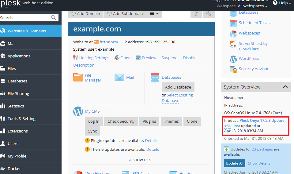Collapse domain details with Show Less
Image resolution: width=294 pixels, height=174 pixels.
point(140,160)
